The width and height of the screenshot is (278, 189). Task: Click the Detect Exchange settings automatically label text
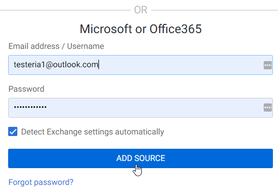(x=92, y=132)
